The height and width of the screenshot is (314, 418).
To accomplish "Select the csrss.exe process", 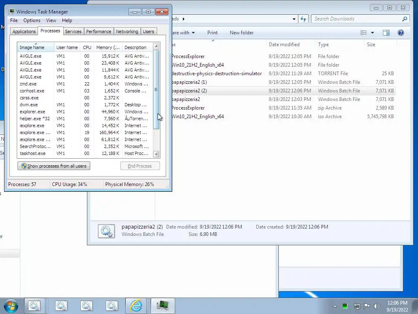I will [85, 98].
